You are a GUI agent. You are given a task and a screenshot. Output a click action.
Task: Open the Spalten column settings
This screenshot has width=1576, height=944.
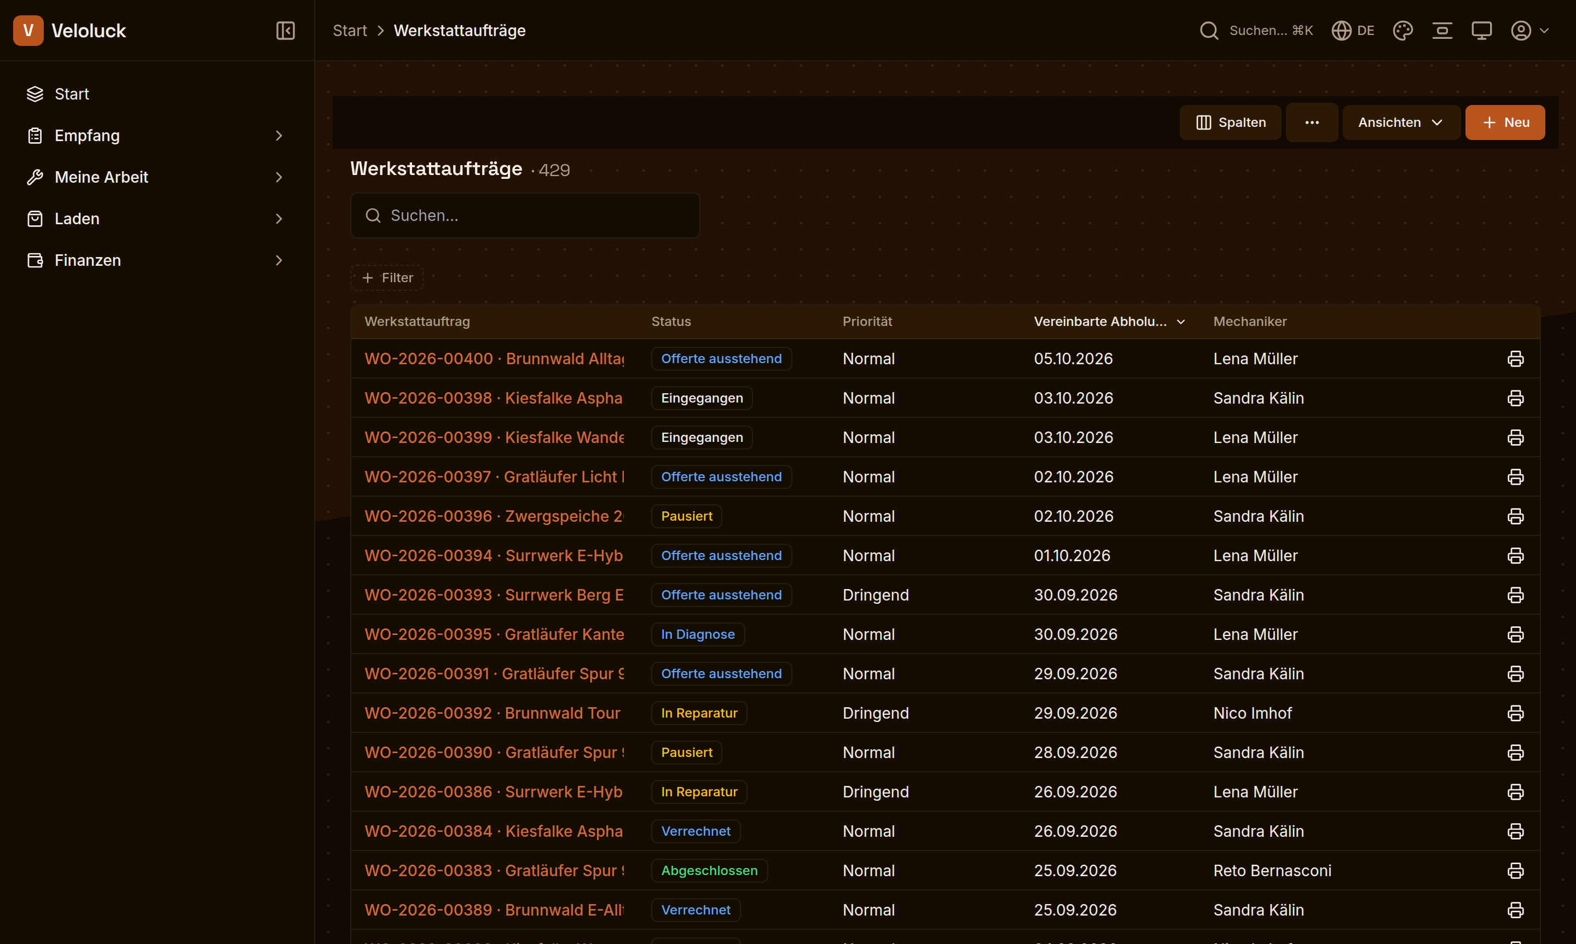[1230, 122]
